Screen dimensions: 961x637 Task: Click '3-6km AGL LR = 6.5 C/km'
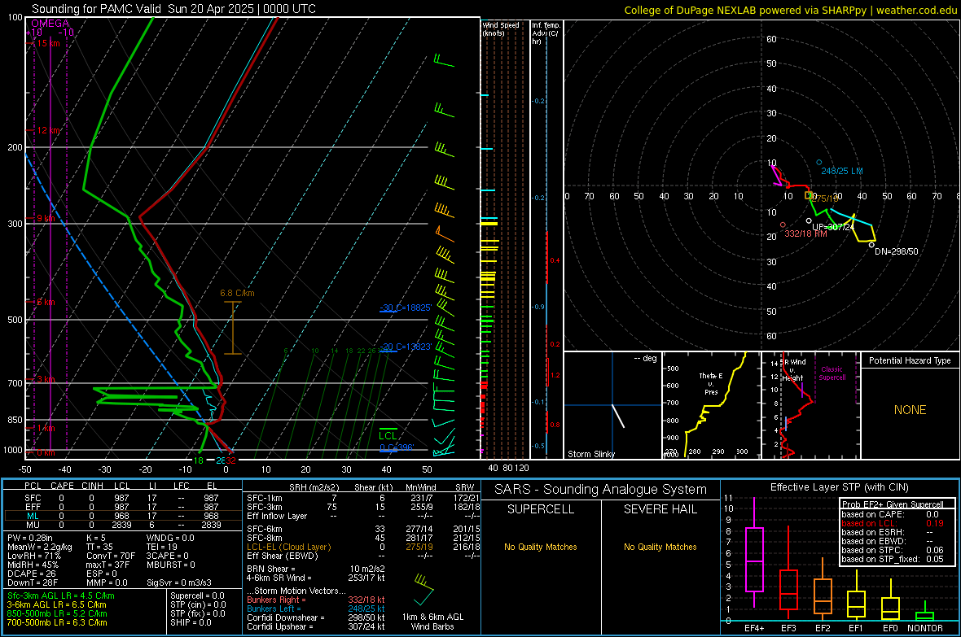(56, 604)
